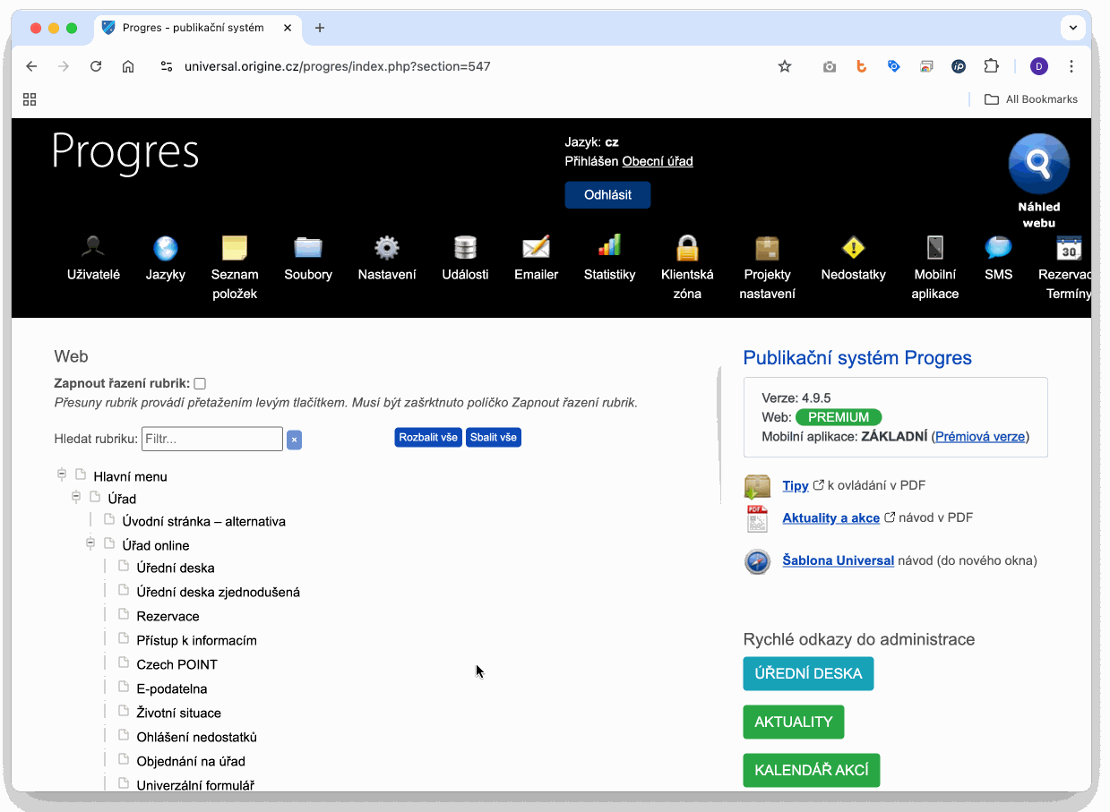This screenshot has height=812, width=1110.
Task: Open Nastavení gear icon
Action: (x=386, y=247)
